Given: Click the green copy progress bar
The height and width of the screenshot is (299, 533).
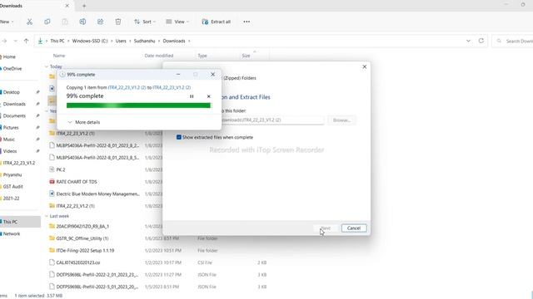Looking at the screenshot, I should pyautogui.click(x=139, y=105).
